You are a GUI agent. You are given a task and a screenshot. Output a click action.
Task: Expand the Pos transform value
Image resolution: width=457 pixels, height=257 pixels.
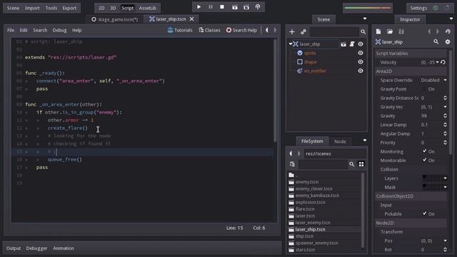point(445,241)
